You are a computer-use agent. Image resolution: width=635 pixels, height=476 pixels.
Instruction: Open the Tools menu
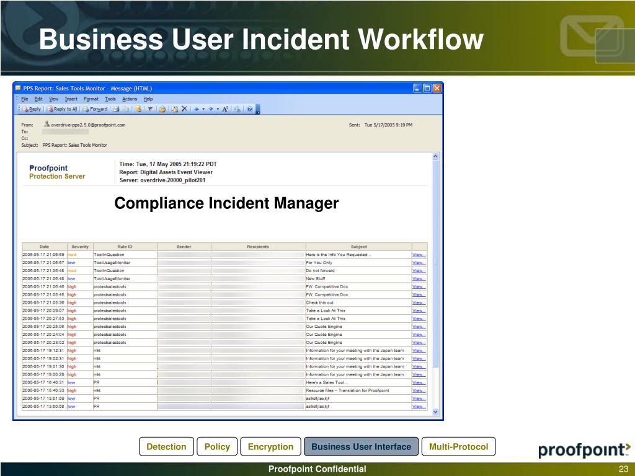tap(110, 99)
